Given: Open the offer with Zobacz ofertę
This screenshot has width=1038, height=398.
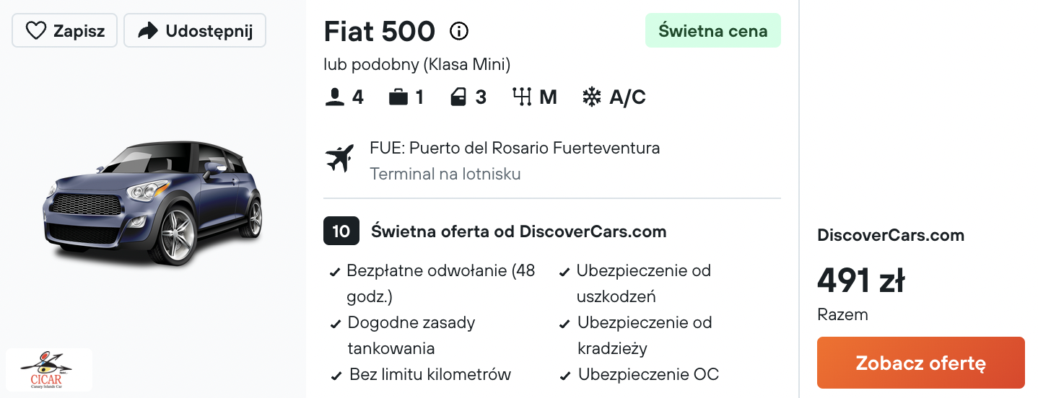Looking at the screenshot, I should [921, 363].
